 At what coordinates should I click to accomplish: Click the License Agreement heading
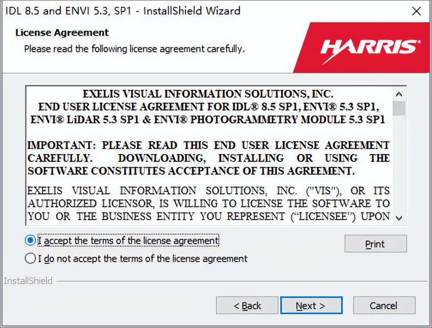[x=61, y=33]
